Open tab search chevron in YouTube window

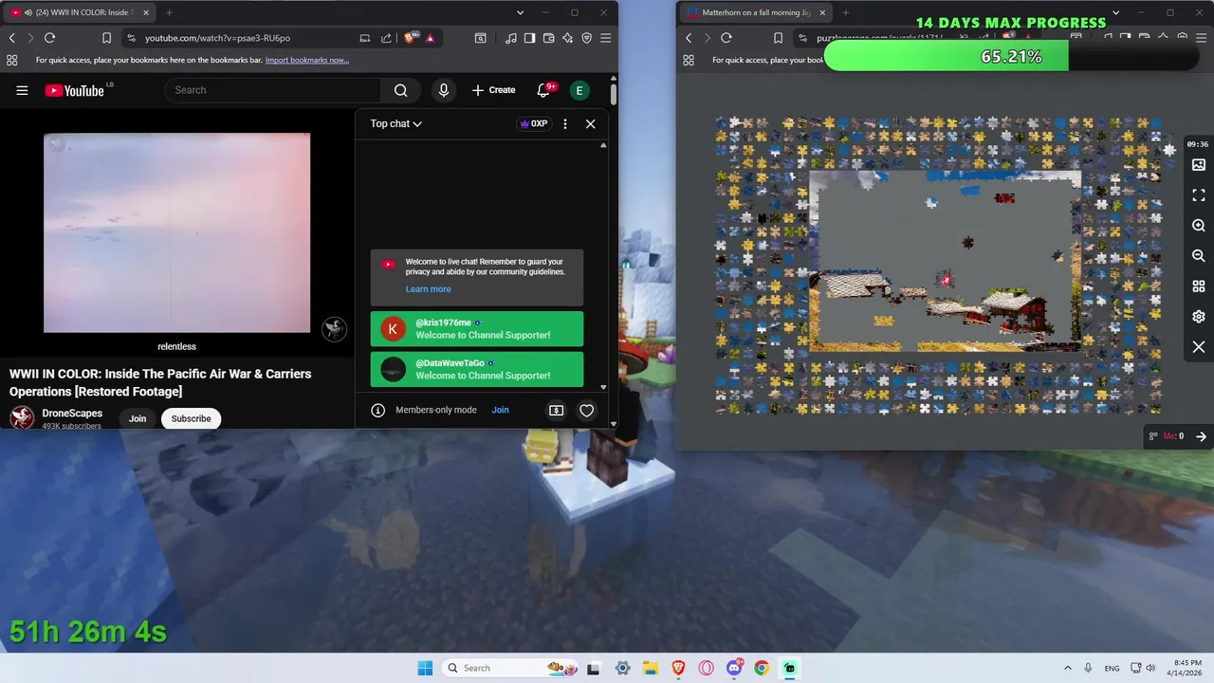pyautogui.click(x=520, y=12)
